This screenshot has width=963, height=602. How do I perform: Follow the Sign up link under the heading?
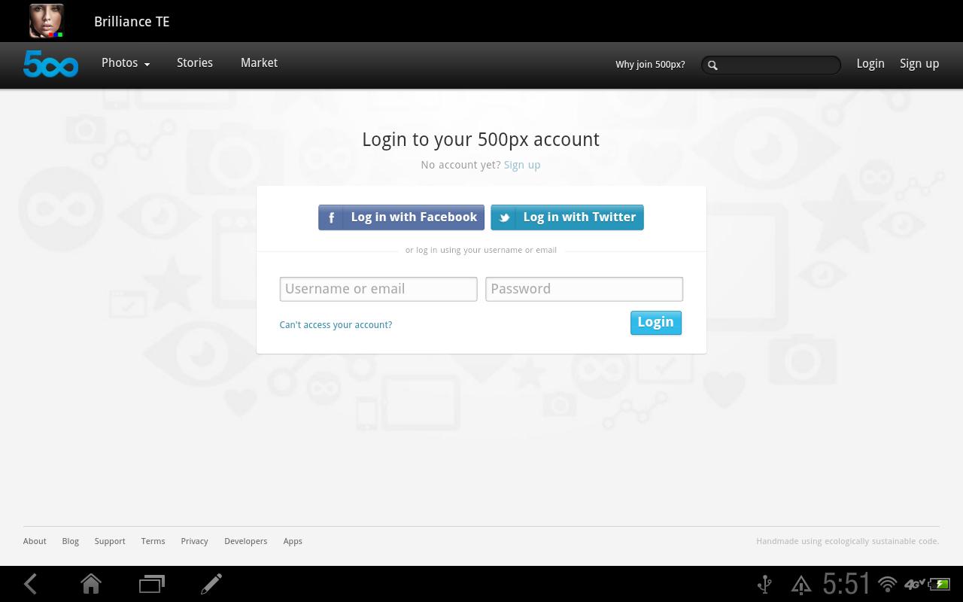[522, 165]
